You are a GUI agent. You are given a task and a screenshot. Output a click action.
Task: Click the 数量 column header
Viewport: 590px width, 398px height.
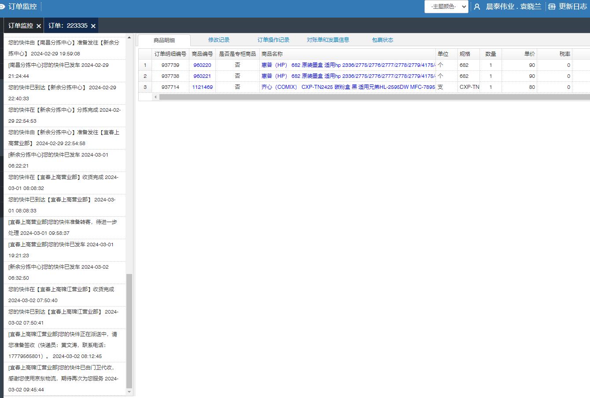(490, 54)
